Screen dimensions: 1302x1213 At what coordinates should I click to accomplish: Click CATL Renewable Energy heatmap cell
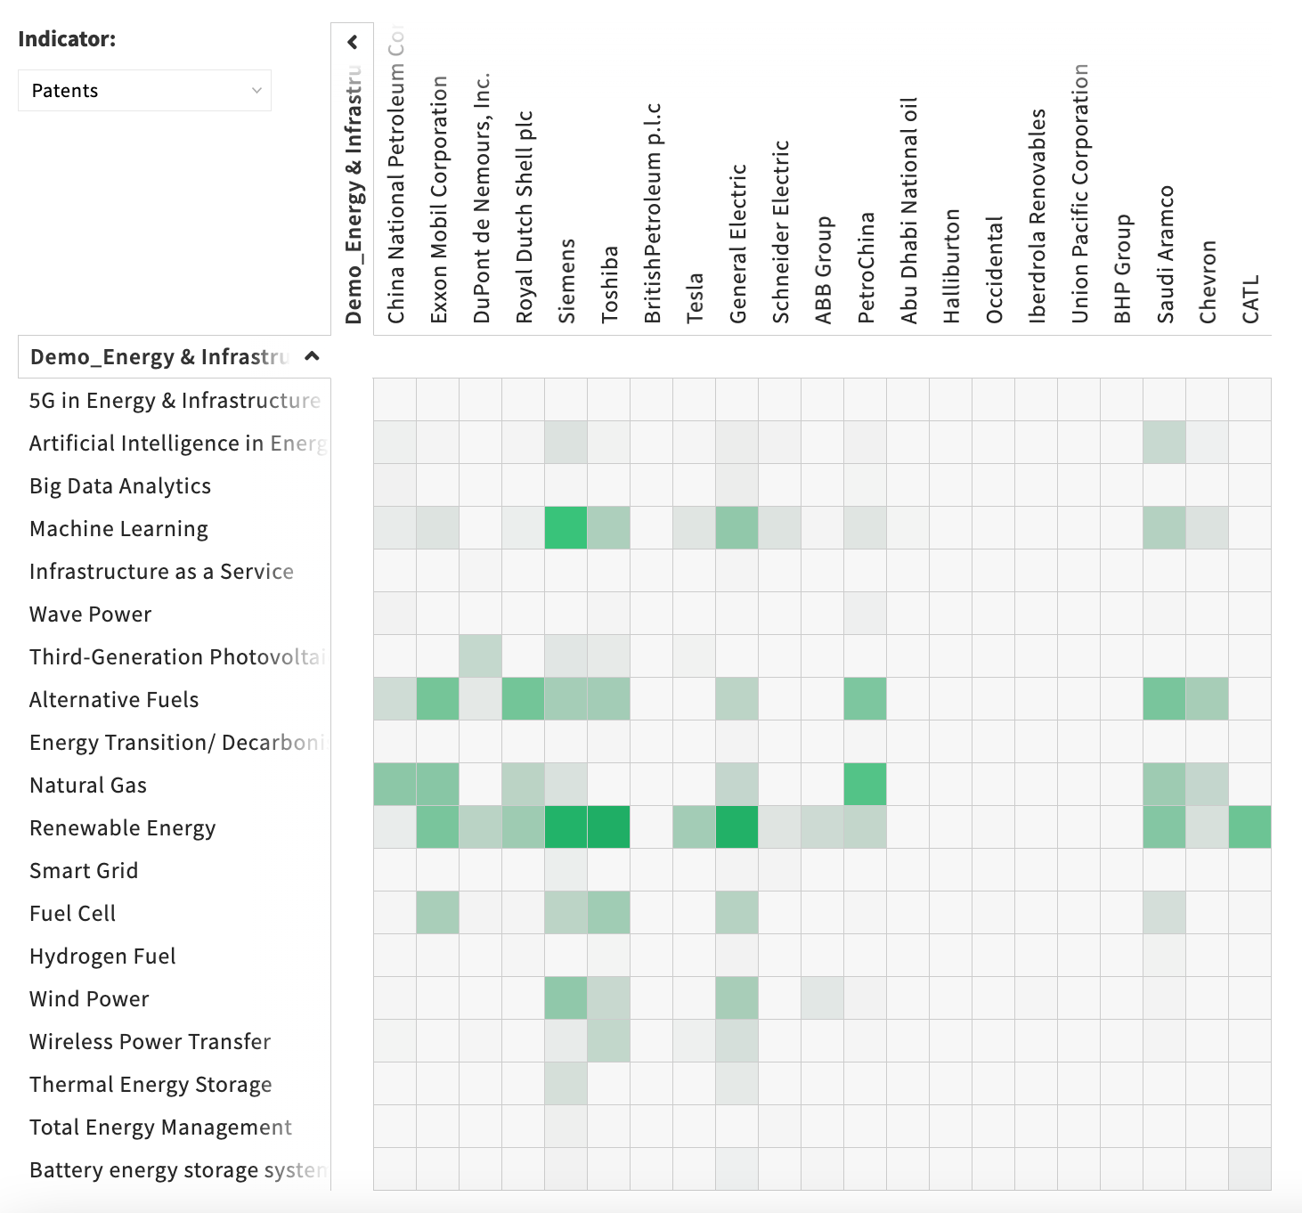click(1250, 827)
